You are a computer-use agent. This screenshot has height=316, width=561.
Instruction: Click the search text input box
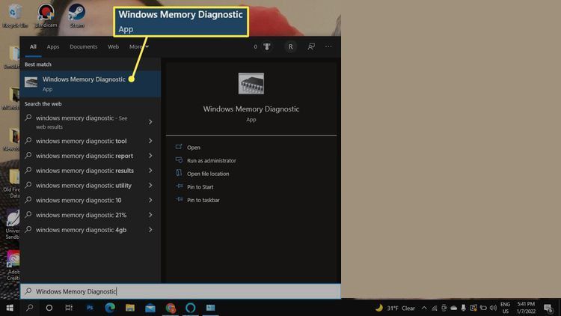(x=180, y=291)
